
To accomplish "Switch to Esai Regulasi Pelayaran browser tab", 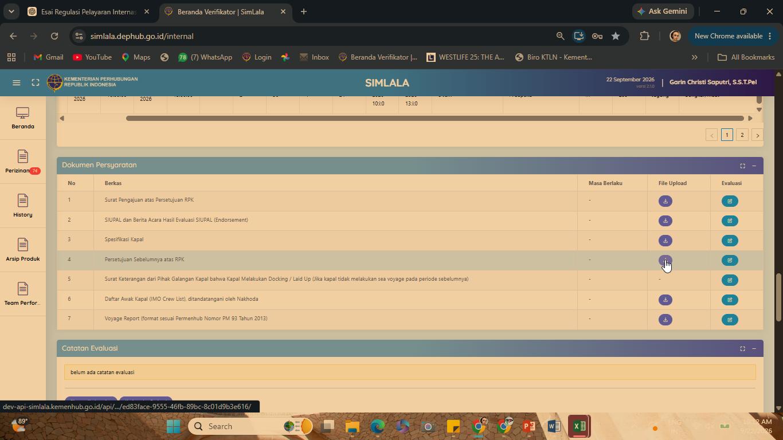I will click(89, 11).
